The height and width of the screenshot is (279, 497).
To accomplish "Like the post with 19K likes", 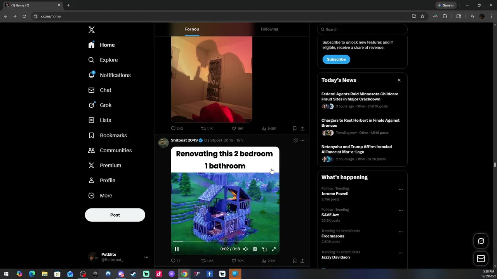I will click(237, 129).
